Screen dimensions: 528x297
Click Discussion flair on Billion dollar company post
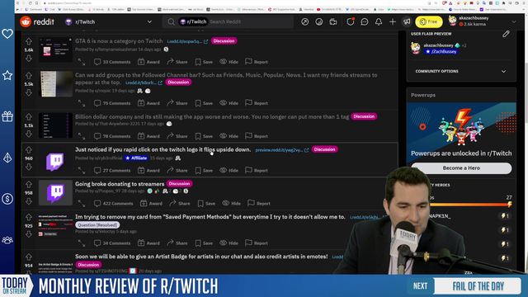click(x=364, y=116)
